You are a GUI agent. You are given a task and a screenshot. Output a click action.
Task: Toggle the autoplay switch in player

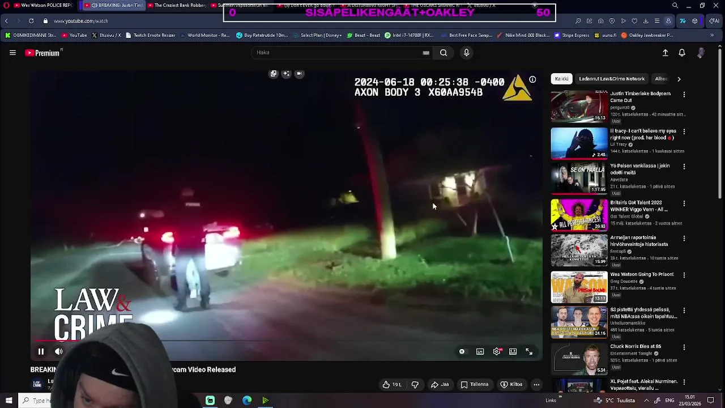pos(462,351)
